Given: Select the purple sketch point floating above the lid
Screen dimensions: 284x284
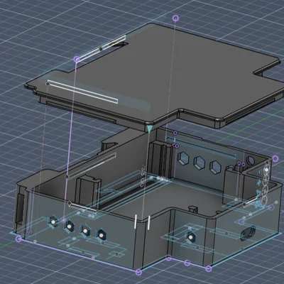Looking at the screenshot, I should tap(175, 18).
